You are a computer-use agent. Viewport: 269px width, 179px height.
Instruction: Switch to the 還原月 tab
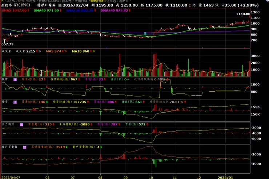124,1
